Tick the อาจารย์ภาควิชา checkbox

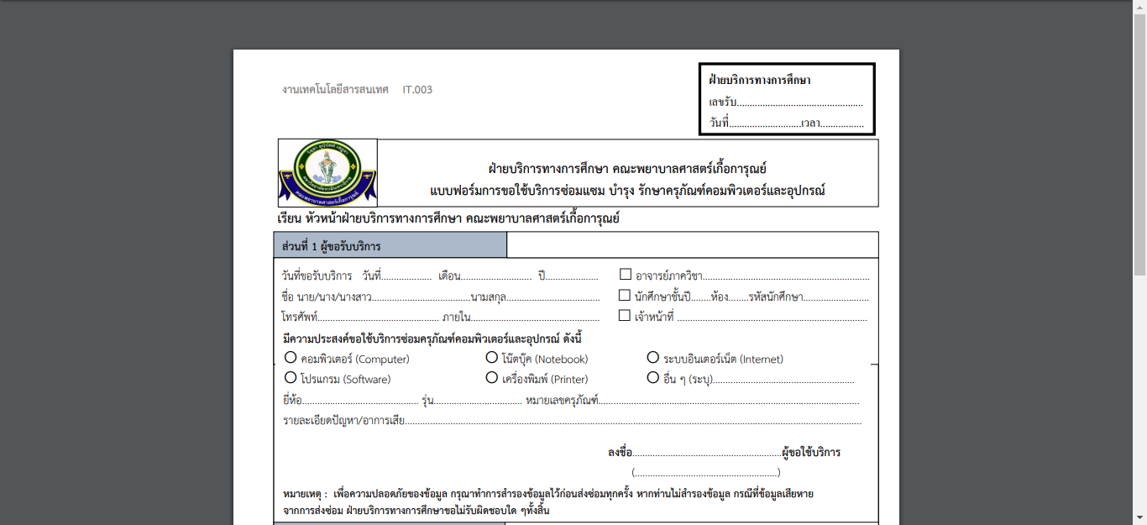pos(625,274)
